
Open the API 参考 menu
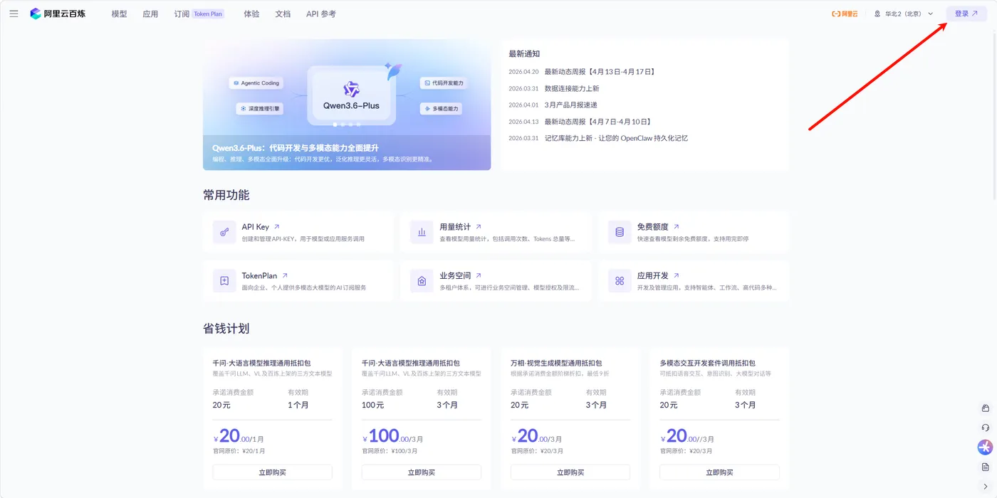click(321, 14)
